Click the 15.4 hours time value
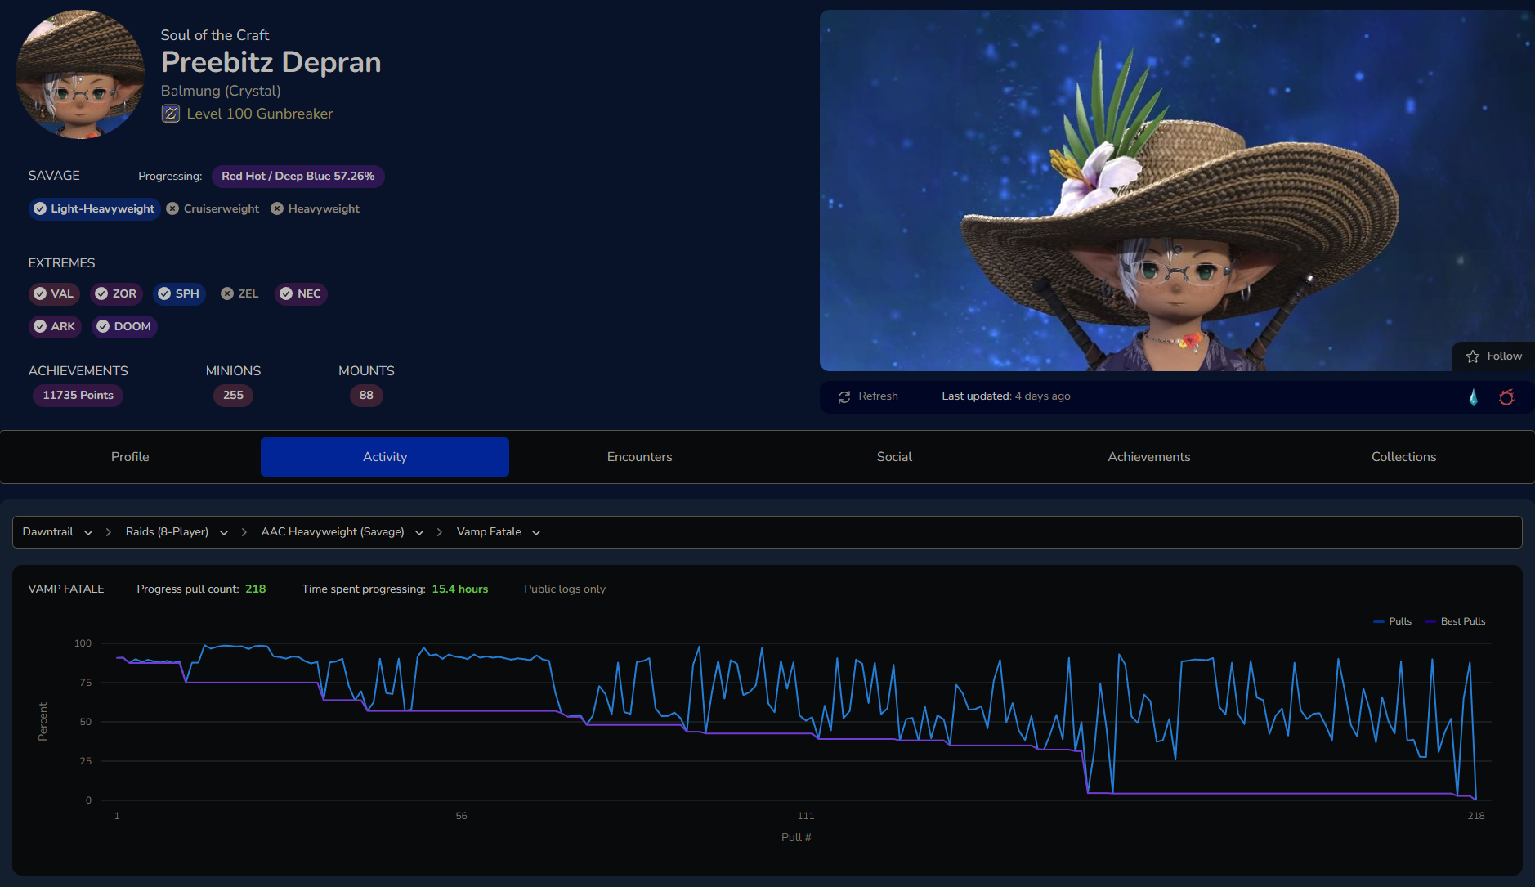 [460, 589]
